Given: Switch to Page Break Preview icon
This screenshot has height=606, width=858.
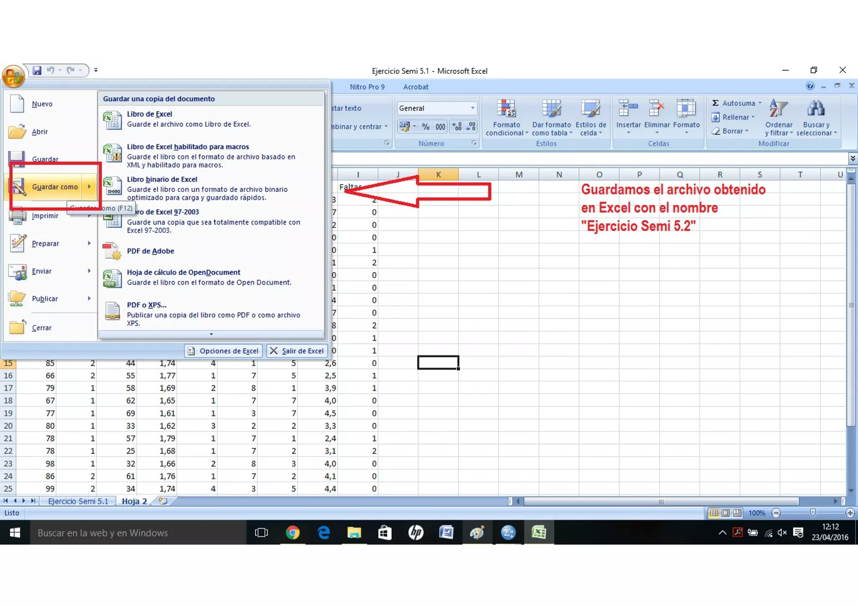Looking at the screenshot, I should [x=737, y=513].
